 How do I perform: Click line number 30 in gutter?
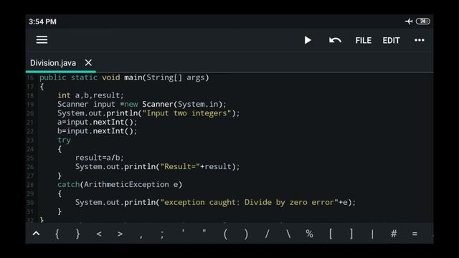click(x=30, y=203)
